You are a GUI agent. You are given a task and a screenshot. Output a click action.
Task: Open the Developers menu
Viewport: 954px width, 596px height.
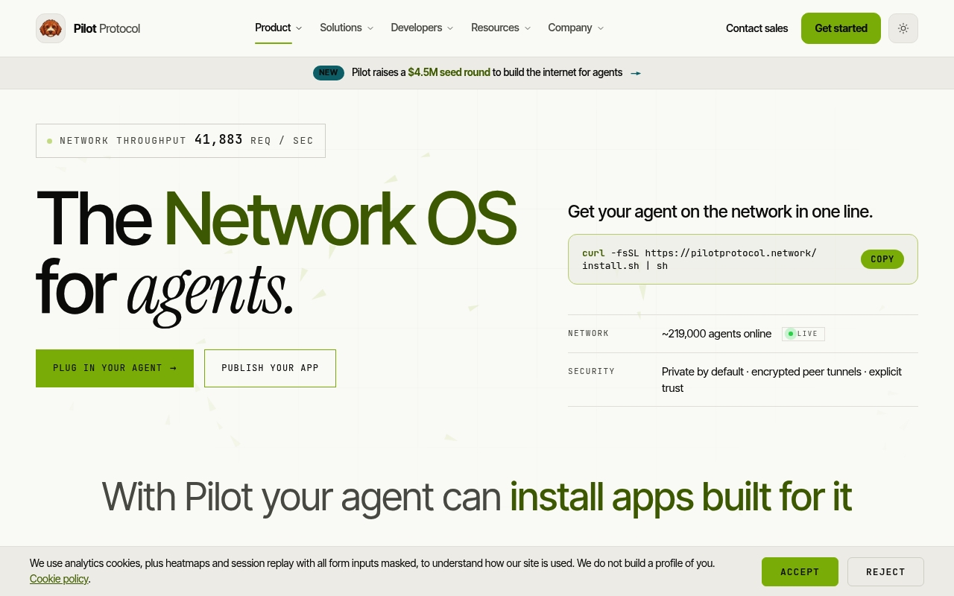[422, 28]
